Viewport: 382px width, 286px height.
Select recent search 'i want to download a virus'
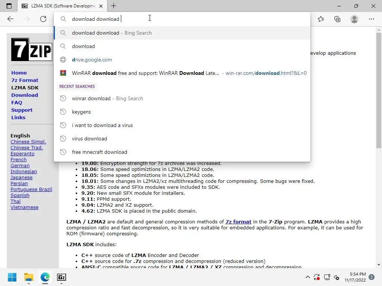[x=182, y=125]
